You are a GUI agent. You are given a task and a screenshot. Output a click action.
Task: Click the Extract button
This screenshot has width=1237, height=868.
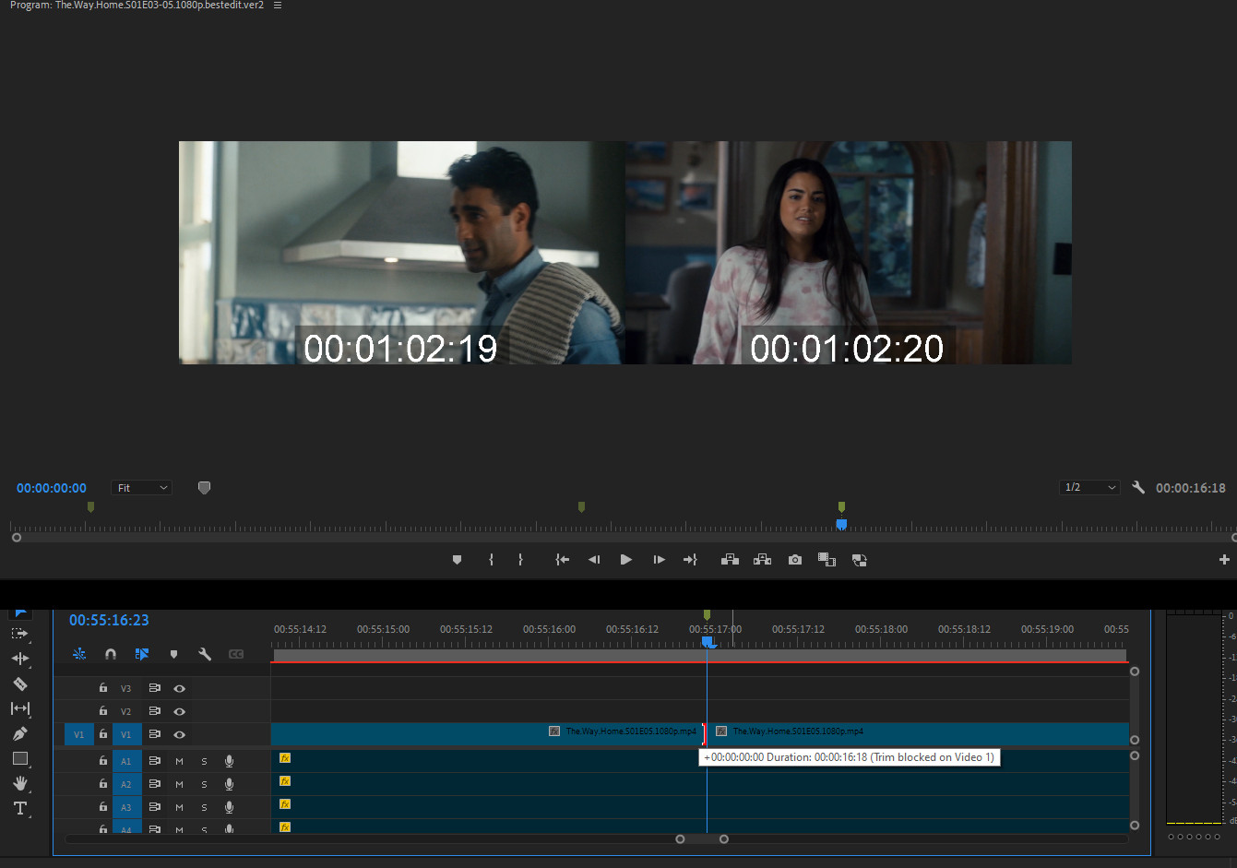tap(762, 560)
